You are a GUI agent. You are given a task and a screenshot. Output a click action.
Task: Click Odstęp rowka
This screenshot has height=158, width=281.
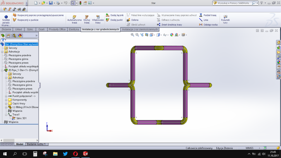coord(208,25)
